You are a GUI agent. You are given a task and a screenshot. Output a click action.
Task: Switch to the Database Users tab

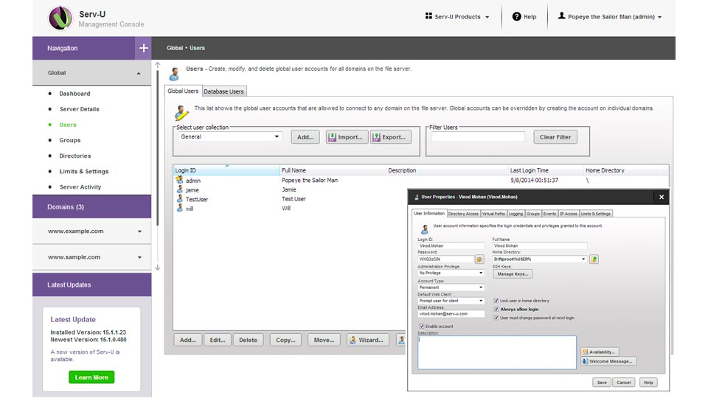click(224, 91)
